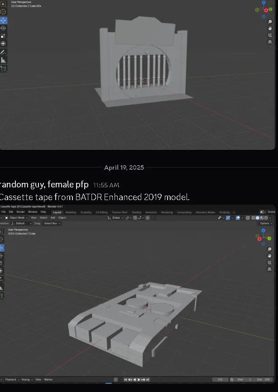Select the Add Cube tool in upper Blender image
Image resolution: width=278 pixels, height=392 pixels.
click(3, 68)
